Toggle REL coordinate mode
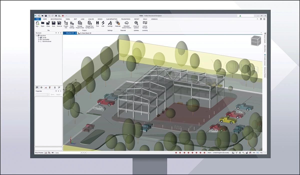The width and height of the screenshot is (300, 175). pos(257,152)
